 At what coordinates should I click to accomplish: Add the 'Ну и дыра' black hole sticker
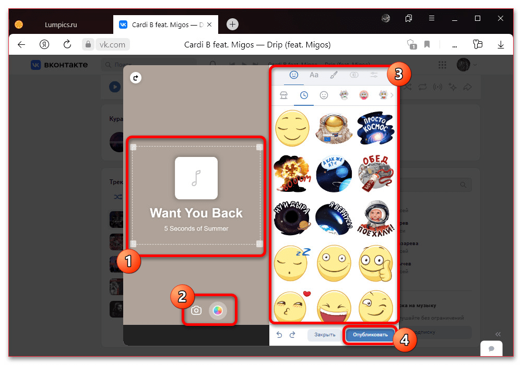click(292, 218)
